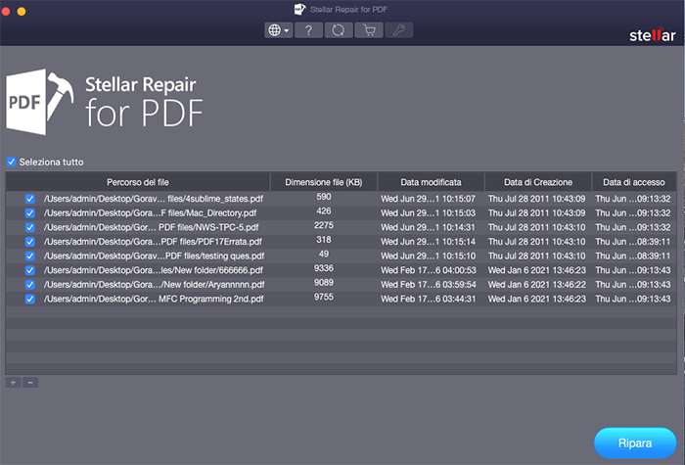Click the red close window button
Viewport: 685px width, 465px height.
[x=6, y=11]
